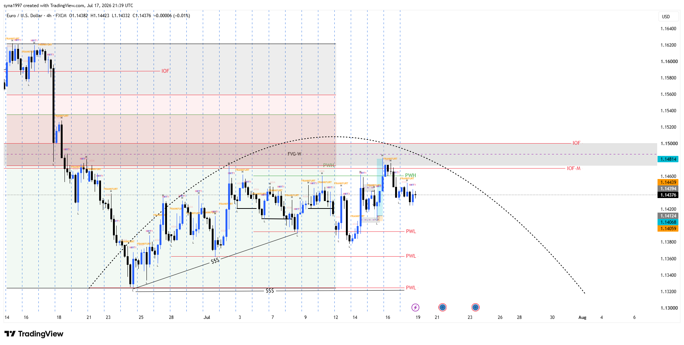684x345 pixels.
Task: Click the low value L1.14332
Action: pos(121,16)
